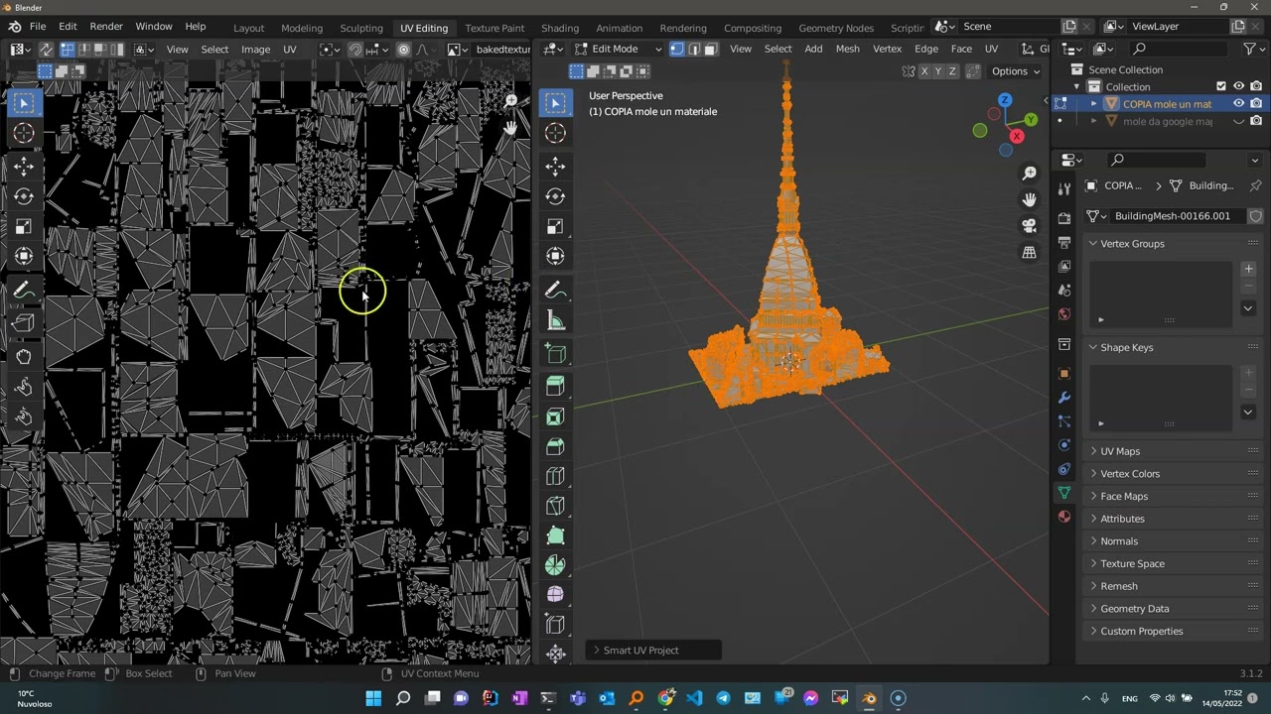Open the File menu

[x=37, y=27]
